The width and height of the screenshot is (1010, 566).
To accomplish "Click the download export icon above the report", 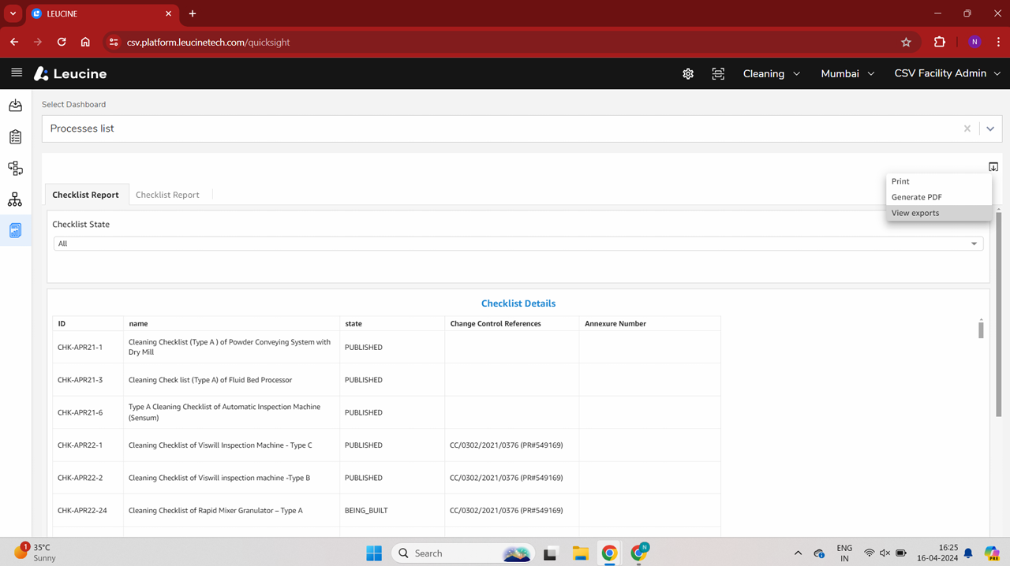I will coord(993,166).
